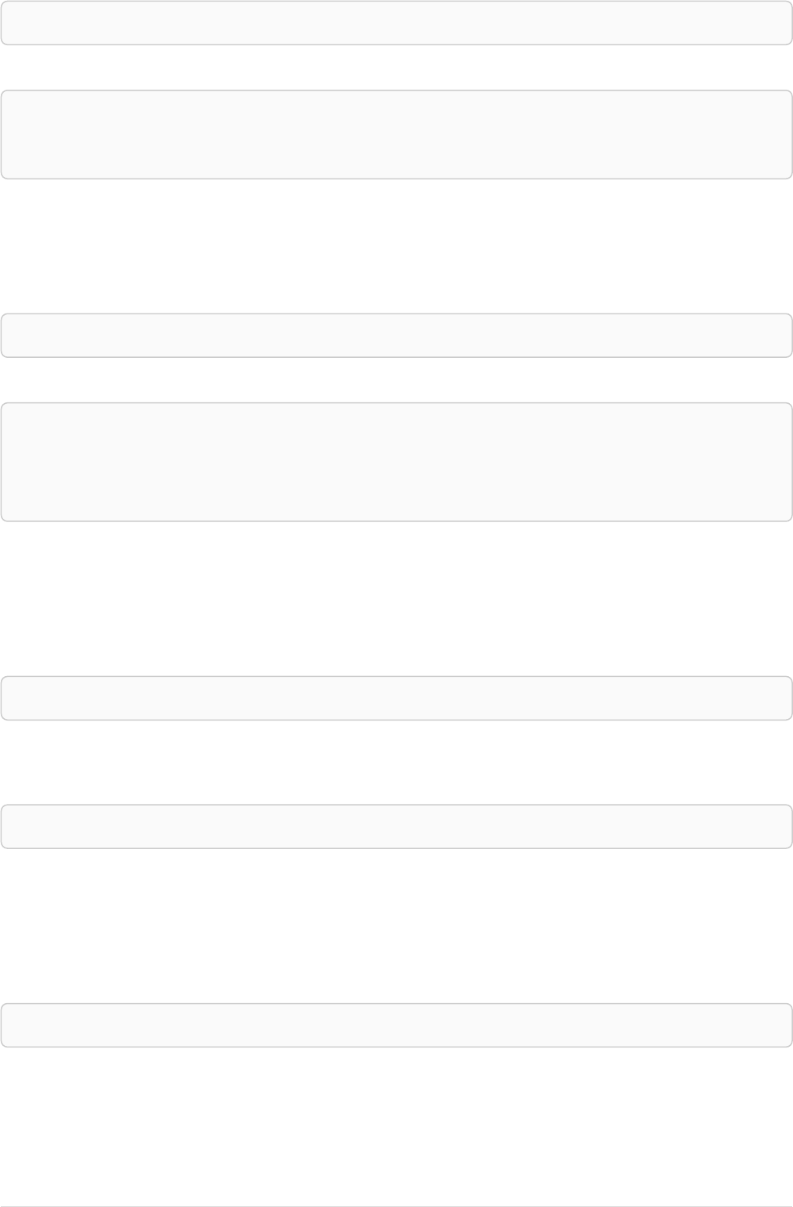Click the bottommost empty gray box
Viewport: 793px width, 1207px height.
click(396, 1024)
